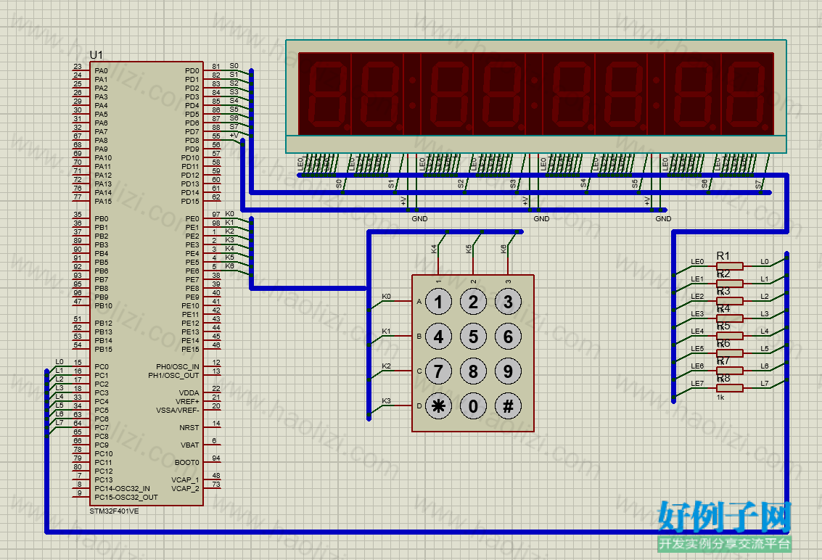Click the STM32F401VE part name text

point(115,511)
